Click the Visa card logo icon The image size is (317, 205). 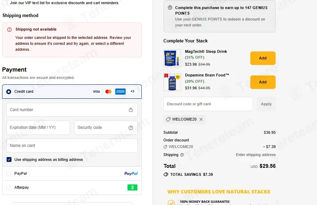coord(96,92)
